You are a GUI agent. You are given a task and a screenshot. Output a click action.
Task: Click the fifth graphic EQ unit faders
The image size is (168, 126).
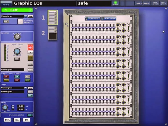point(94,76)
